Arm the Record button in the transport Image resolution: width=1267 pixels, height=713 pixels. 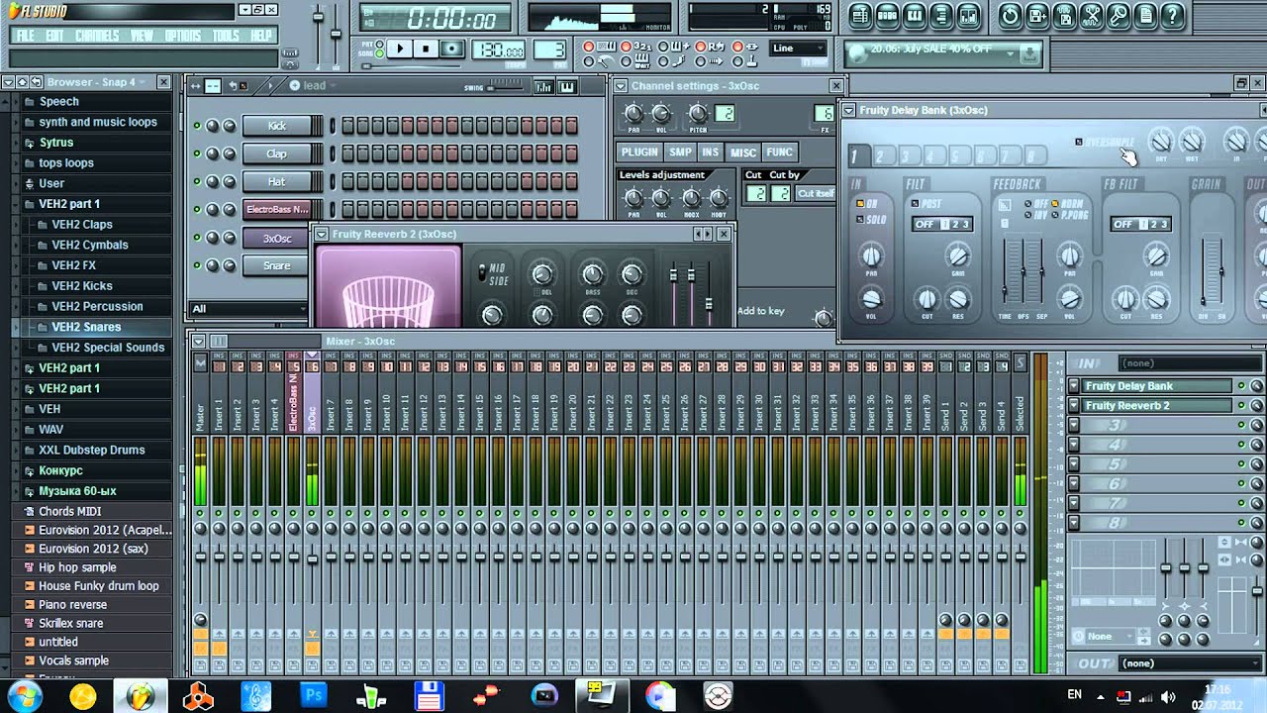(451, 49)
